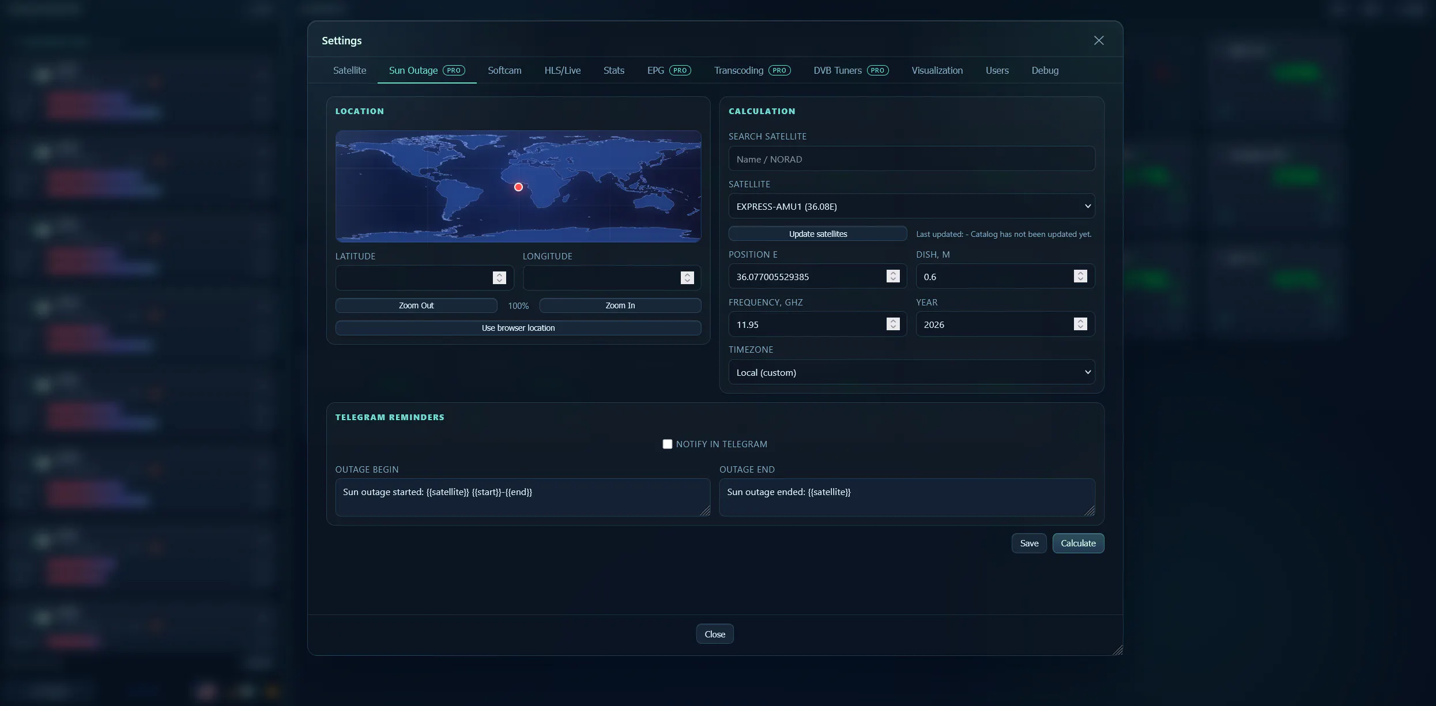
Task: Enable Notify in Telegram checkbox
Action: coord(668,444)
